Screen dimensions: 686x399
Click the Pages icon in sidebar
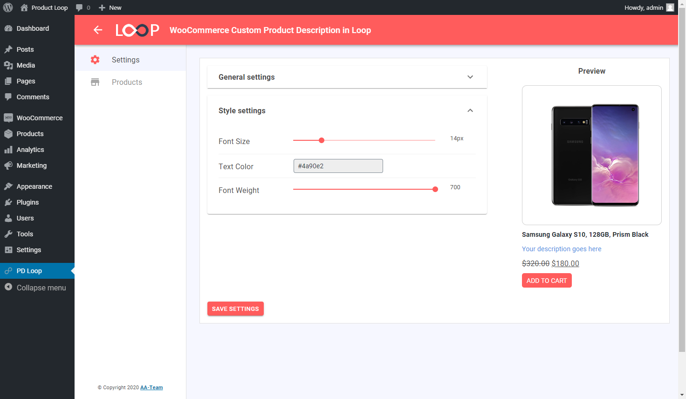8,81
